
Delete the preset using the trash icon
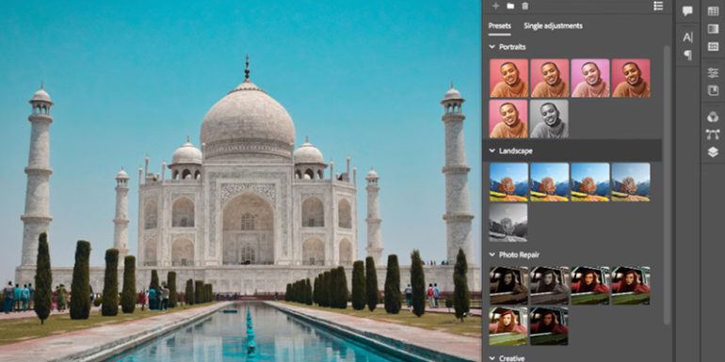click(x=524, y=6)
